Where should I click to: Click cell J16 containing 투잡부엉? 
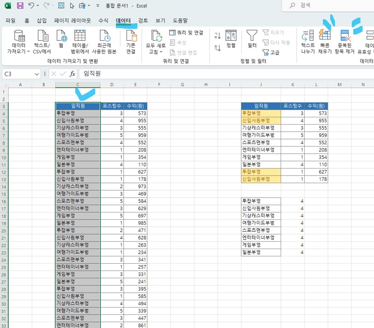click(x=261, y=201)
